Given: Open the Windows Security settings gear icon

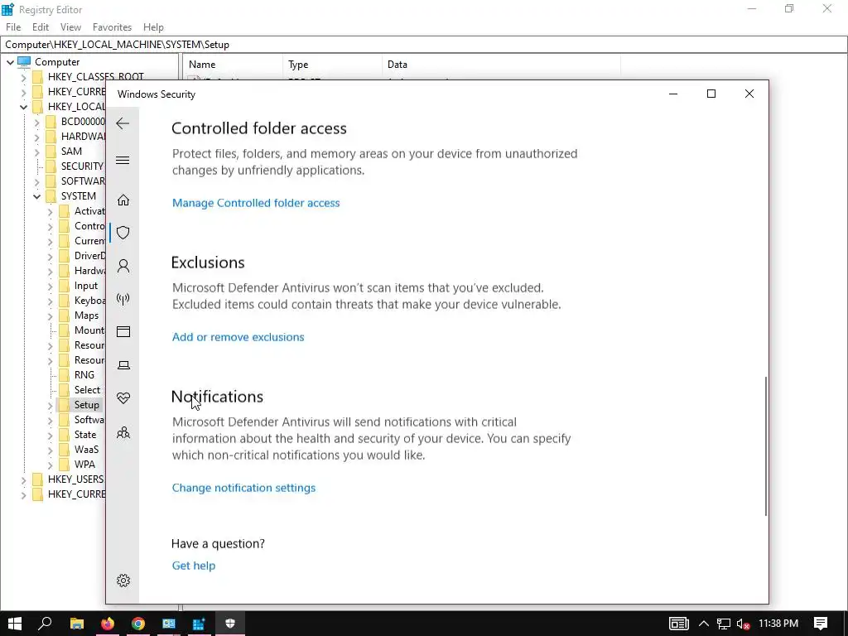Looking at the screenshot, I should (x=123, y=581).
